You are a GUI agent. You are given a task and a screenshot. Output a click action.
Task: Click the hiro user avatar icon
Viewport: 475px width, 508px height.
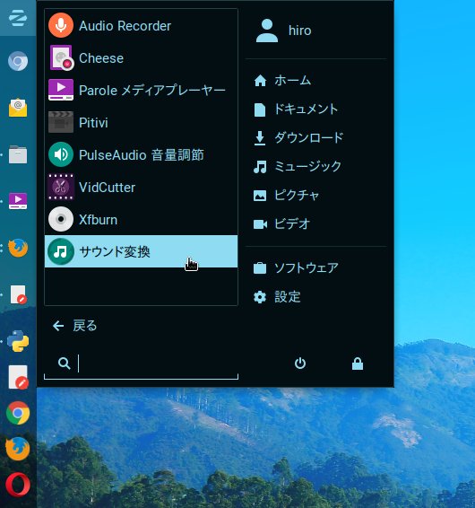(267, 31)
